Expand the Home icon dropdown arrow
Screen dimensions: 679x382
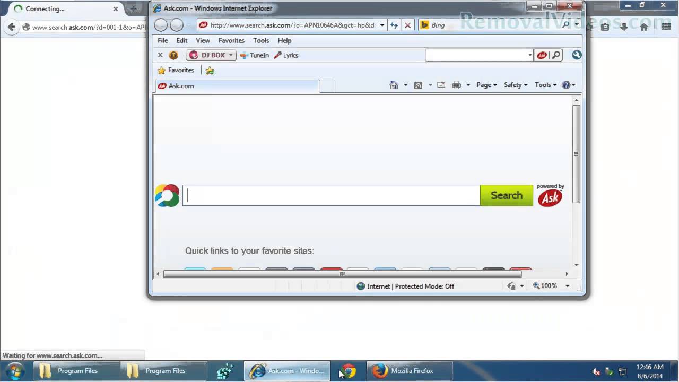[x=405, y=85]
